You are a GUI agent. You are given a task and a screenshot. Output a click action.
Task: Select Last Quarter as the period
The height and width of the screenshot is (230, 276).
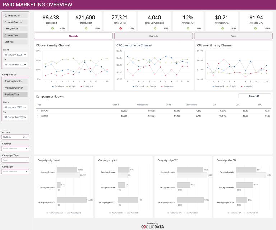[x=15, y=29]
